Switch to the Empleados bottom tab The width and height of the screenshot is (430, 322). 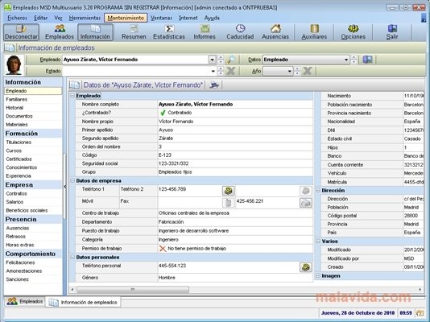click(25, 301)
